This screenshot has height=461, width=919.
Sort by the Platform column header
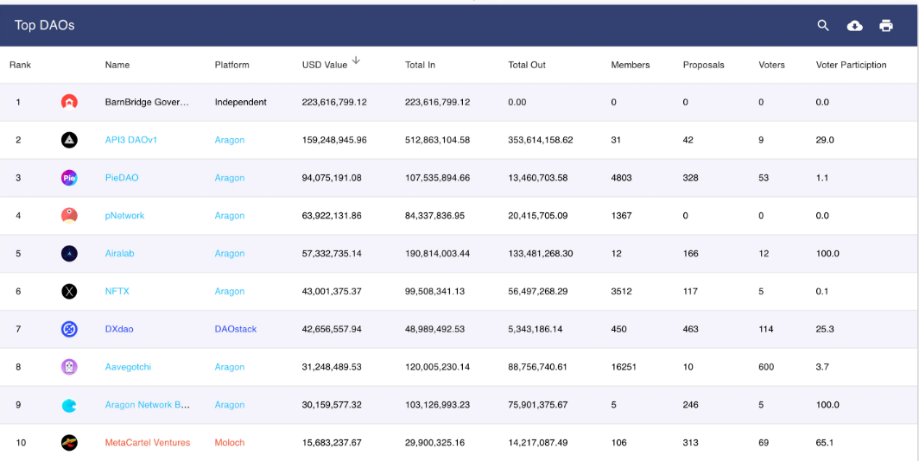click(x=231, y=65)
